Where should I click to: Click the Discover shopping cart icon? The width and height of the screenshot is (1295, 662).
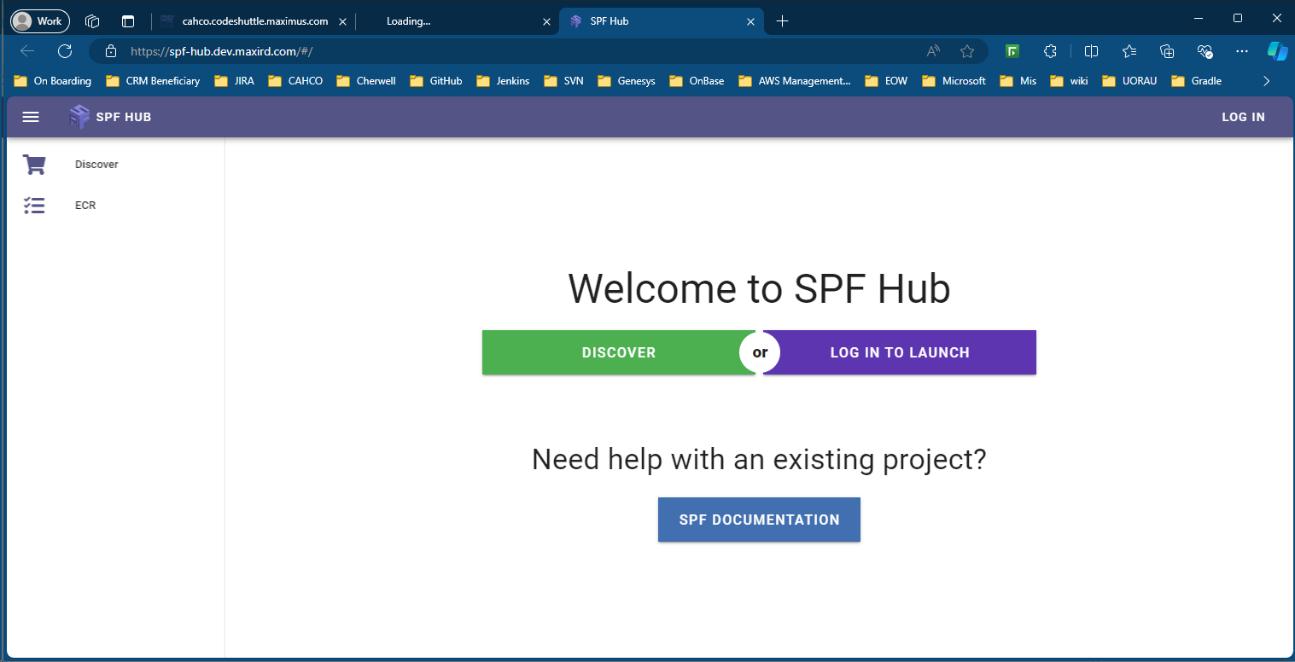(34, 165)
